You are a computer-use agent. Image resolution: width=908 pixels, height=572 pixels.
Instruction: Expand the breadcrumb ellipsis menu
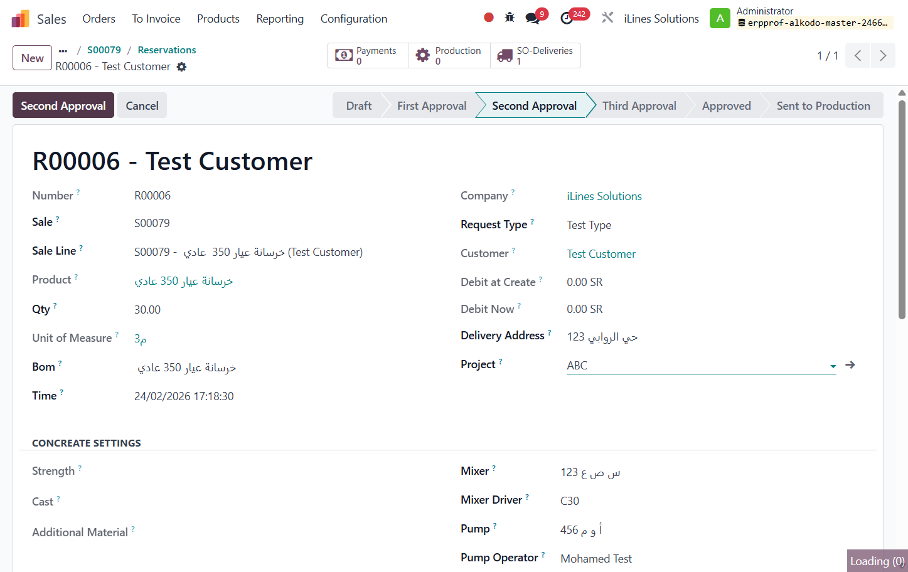coord(63,51)
